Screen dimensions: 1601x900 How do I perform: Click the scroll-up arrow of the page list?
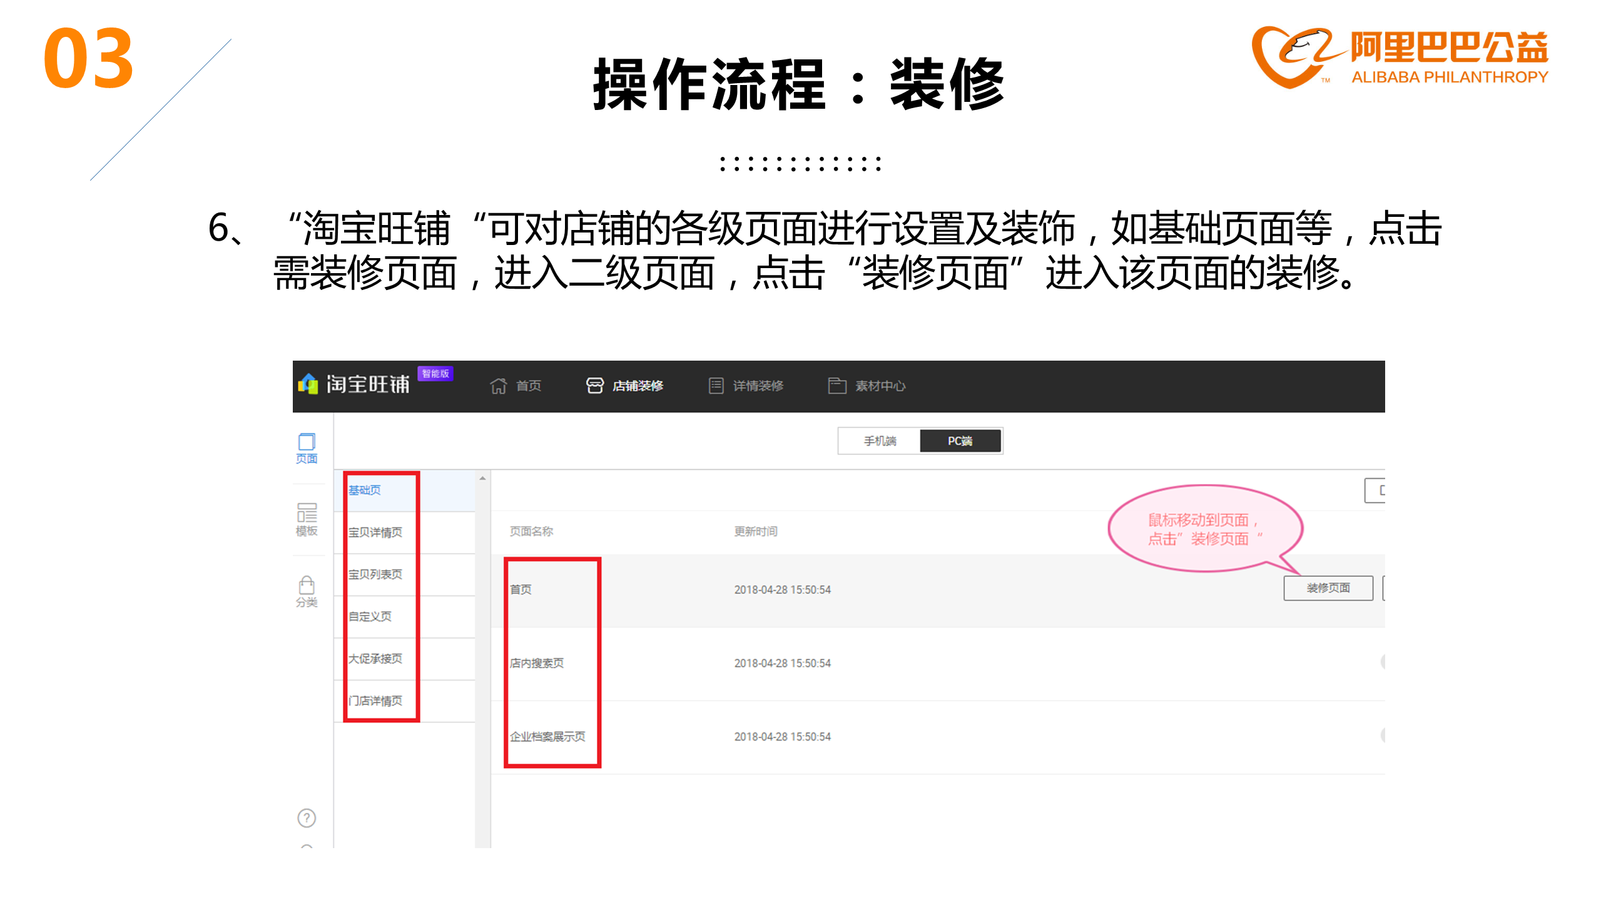tap(482, 479)
